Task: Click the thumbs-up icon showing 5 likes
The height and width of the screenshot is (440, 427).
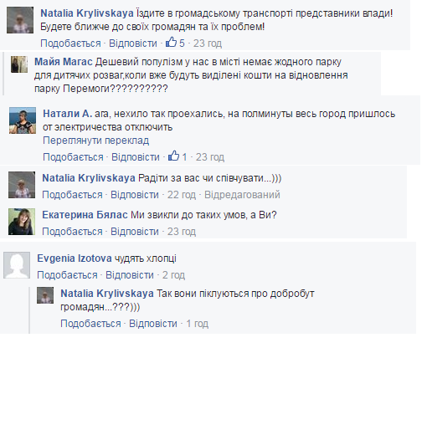Action: (171, 43)
